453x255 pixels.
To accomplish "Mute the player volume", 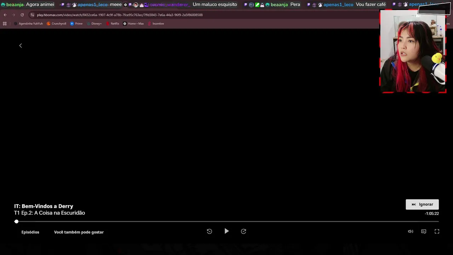I will [411, 232].
